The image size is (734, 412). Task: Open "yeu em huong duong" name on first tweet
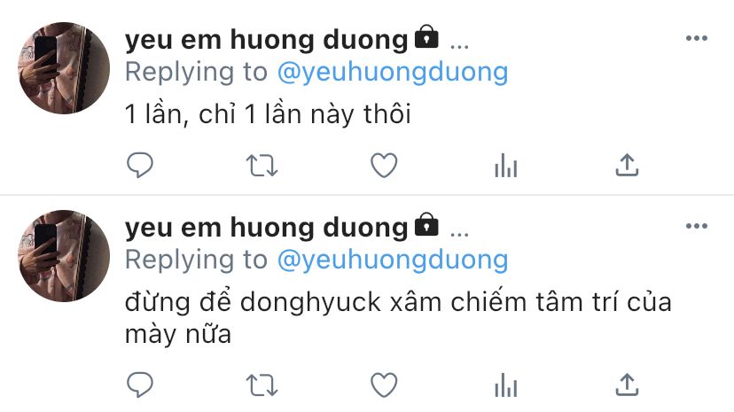pos(266,40)
